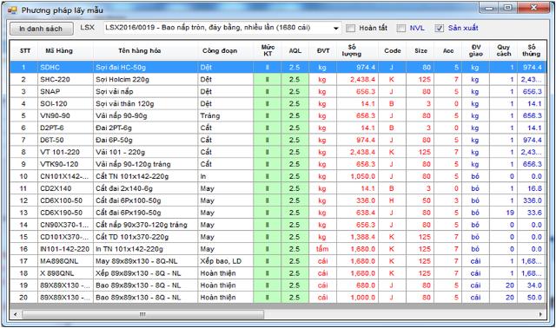
Task: Select the CD6X100-50 row
Action: click(278, 200)
